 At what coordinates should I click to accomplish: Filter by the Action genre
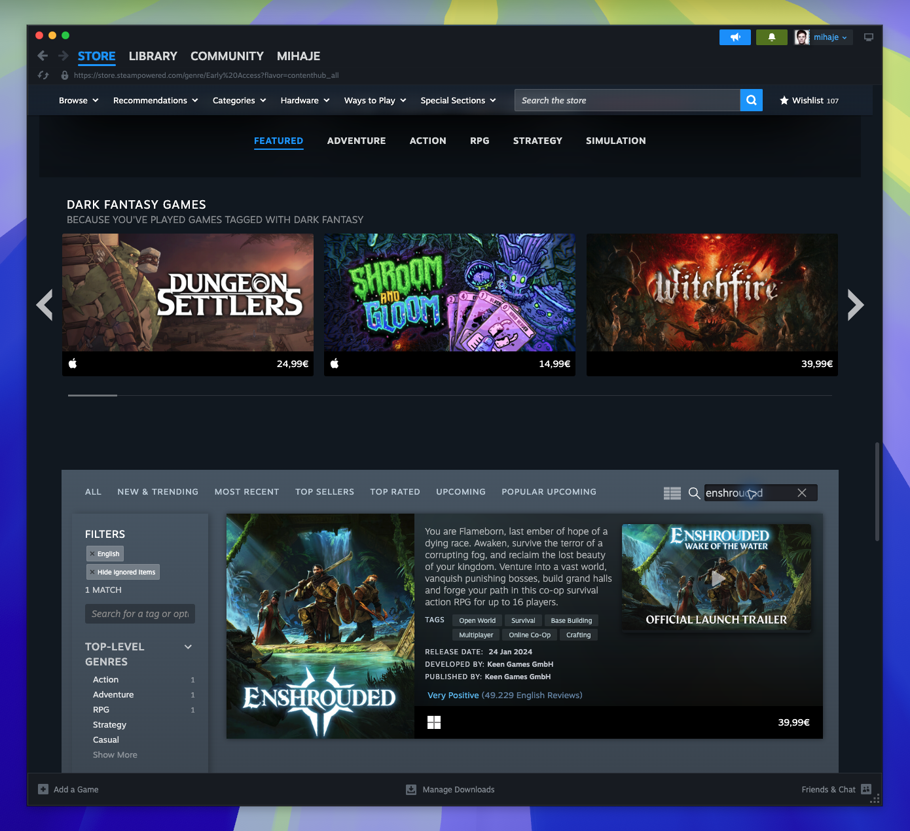pyautogui.click(x=106, y=680)
